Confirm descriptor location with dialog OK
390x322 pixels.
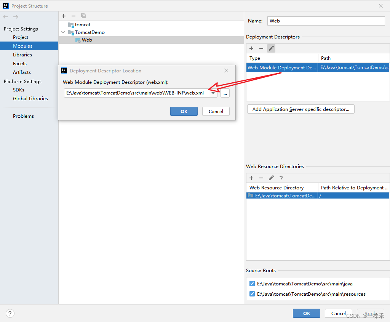(x=184, y=111)
